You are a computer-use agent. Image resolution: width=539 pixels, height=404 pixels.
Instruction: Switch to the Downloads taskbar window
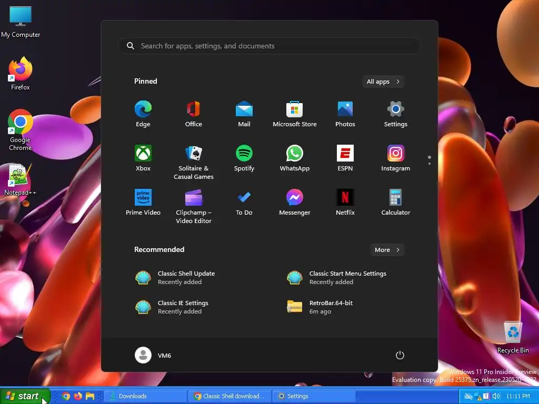(145, 396)
